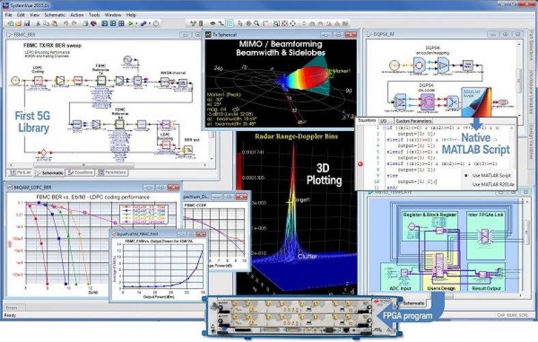Click the InputvsEVM_FBMC window title bar
The height and width of the screenshot is (342, 538).
tap(158, 234)
